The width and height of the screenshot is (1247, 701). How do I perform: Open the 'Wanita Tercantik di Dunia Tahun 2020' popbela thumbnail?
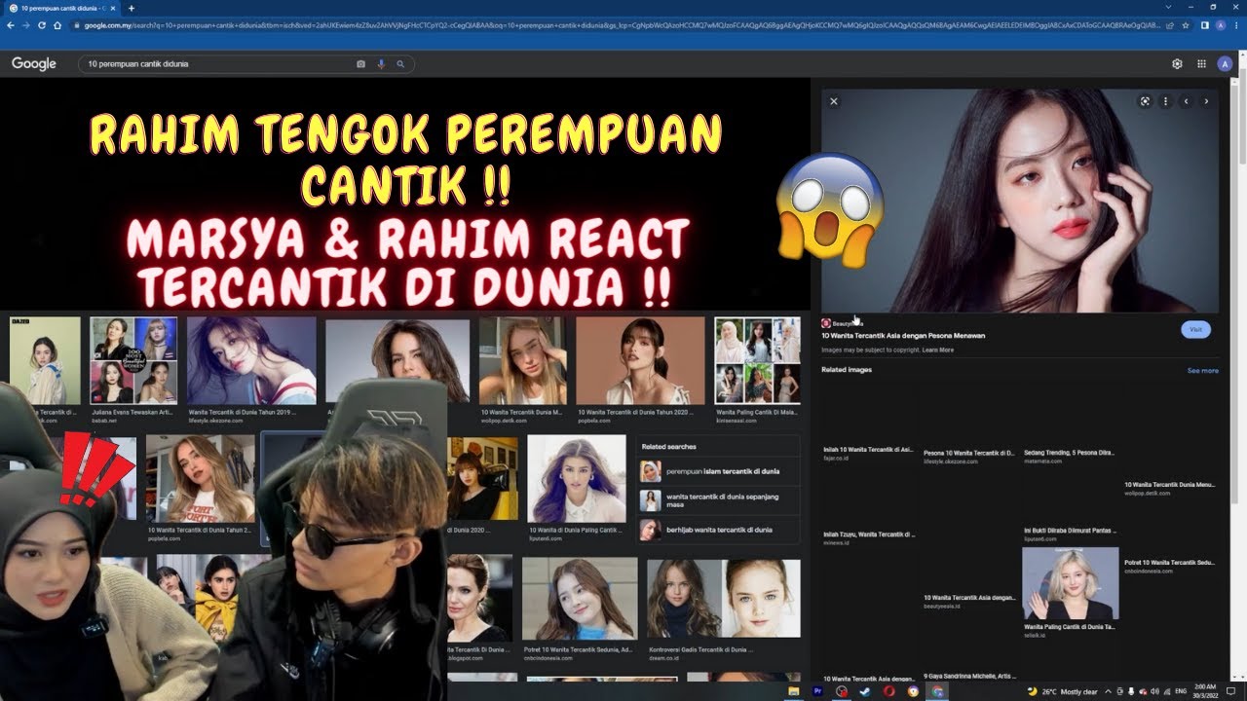coord(640,360)
